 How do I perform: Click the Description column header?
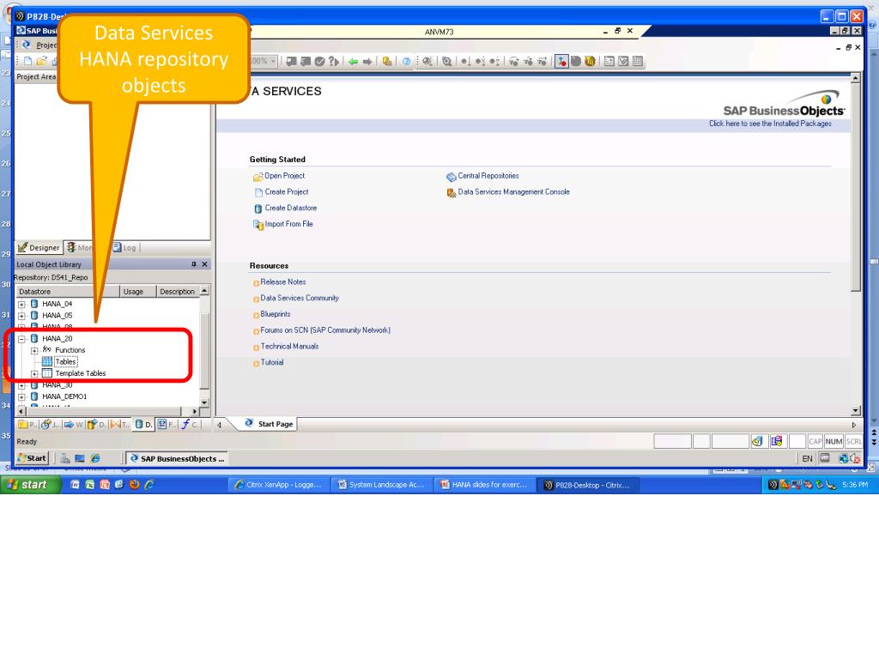point(177,292)
